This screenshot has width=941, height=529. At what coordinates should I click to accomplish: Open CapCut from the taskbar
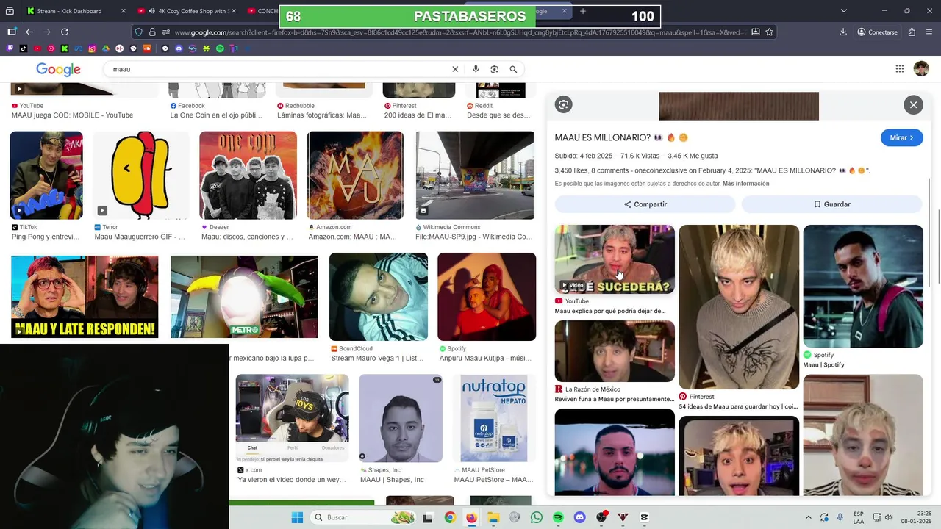coord(645,517)
